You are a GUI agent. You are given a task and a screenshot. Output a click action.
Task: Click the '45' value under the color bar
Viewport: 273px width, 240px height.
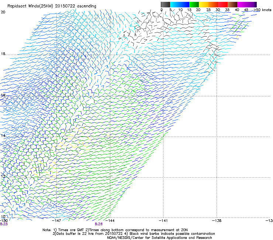(x=246, y=10)
